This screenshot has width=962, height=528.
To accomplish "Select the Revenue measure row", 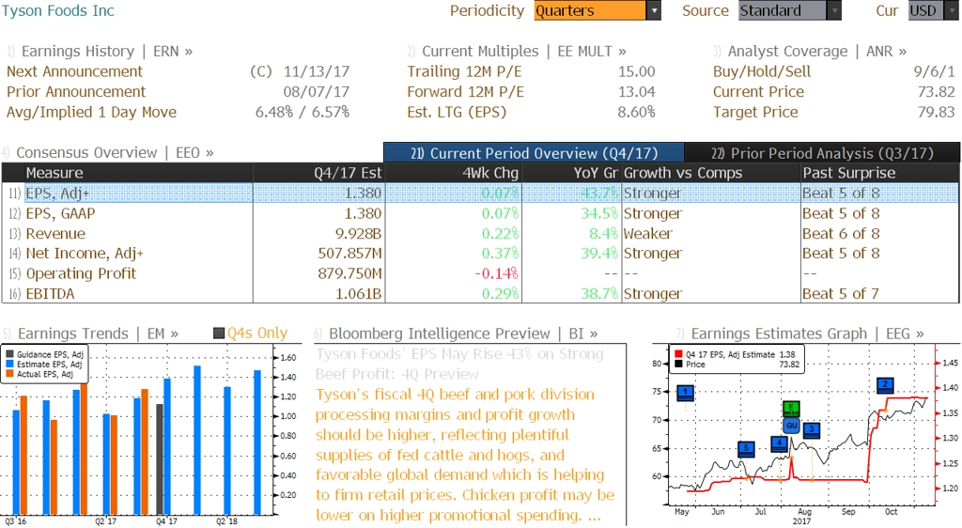I will click(x=480, y=234).
